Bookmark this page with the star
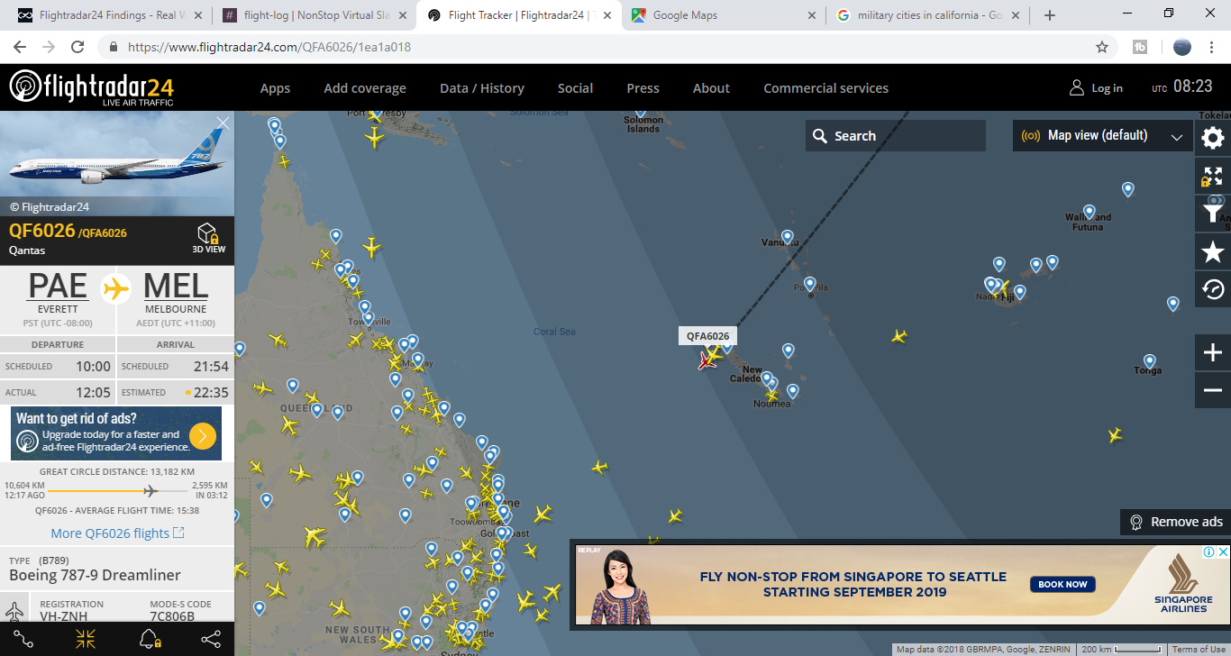 [x=1101, y=47]
